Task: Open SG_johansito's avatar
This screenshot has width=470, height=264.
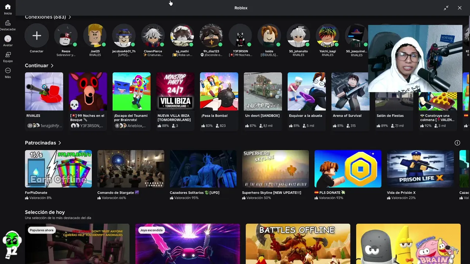Action: 298,36
